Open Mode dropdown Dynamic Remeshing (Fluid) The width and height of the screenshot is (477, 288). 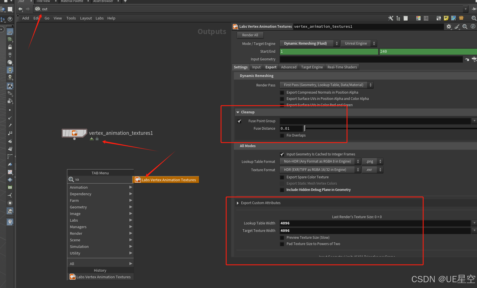tap(310, 44)
